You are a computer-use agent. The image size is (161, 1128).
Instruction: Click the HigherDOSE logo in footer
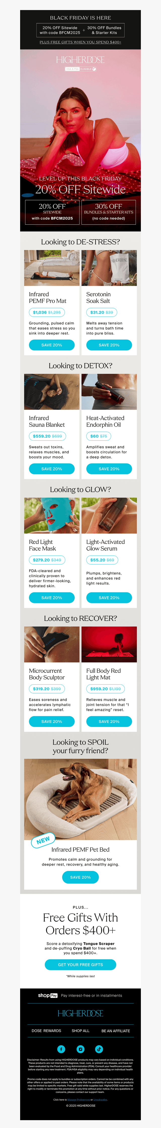(x=80, y=1013)
